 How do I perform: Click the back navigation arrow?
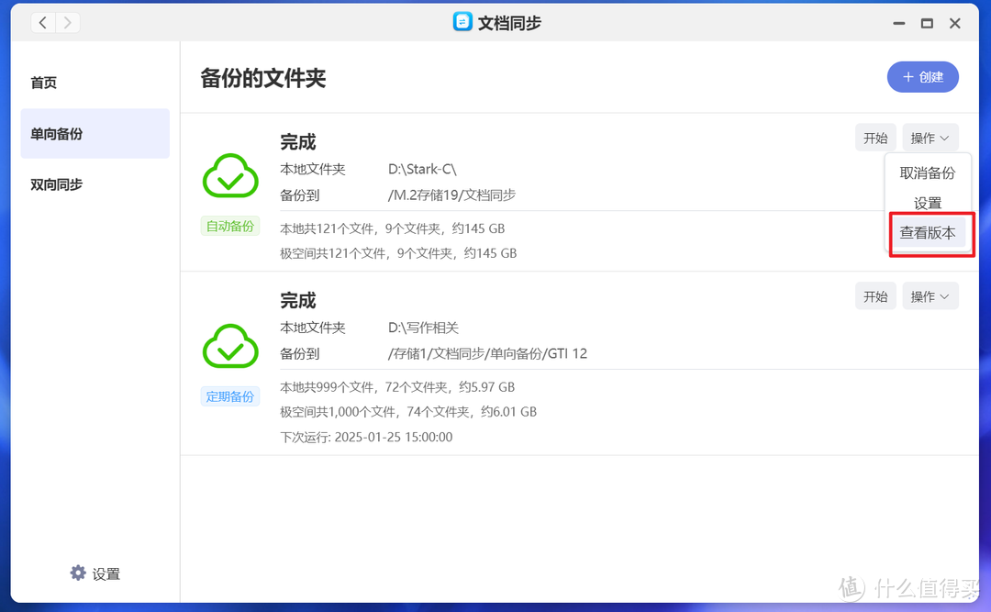43,22
